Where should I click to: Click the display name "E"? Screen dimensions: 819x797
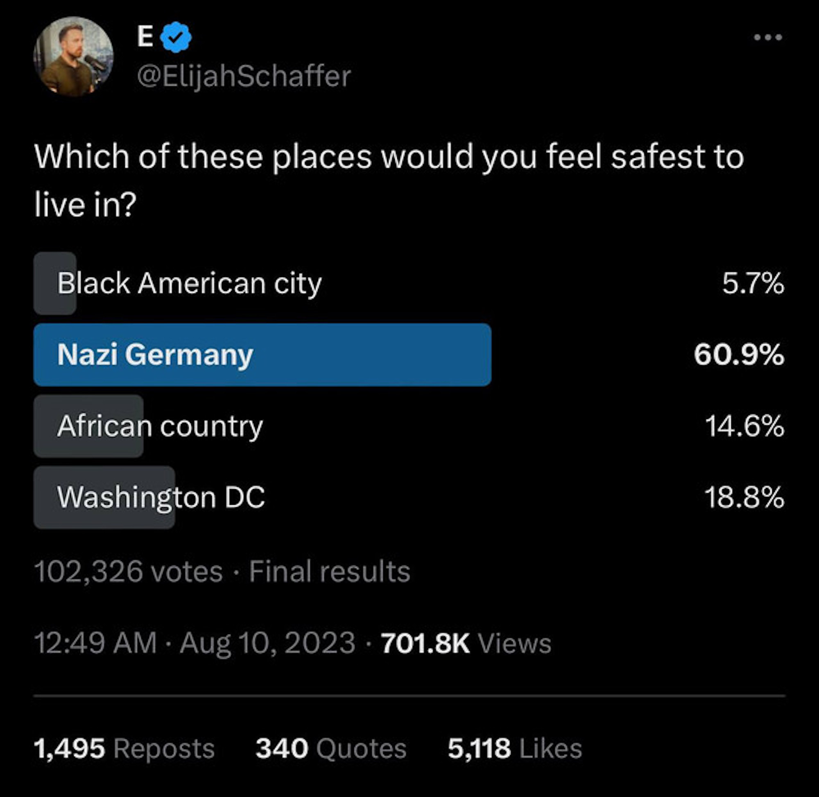pos(145,37)
